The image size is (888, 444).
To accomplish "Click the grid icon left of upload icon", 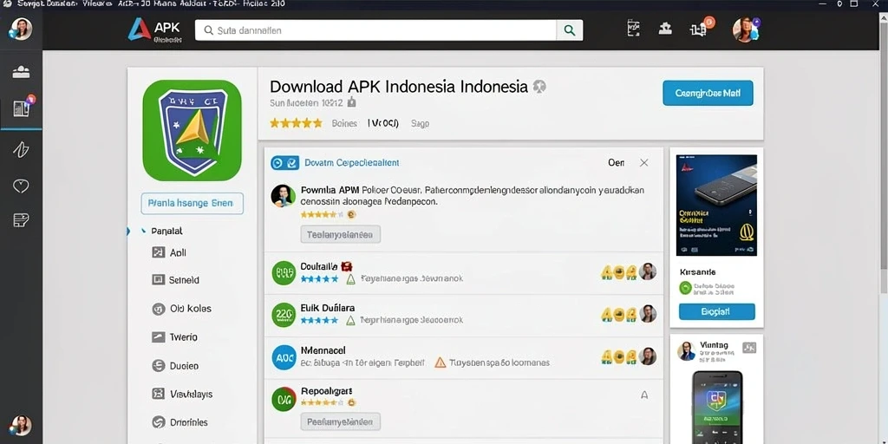I will click(x=634, y=29).
